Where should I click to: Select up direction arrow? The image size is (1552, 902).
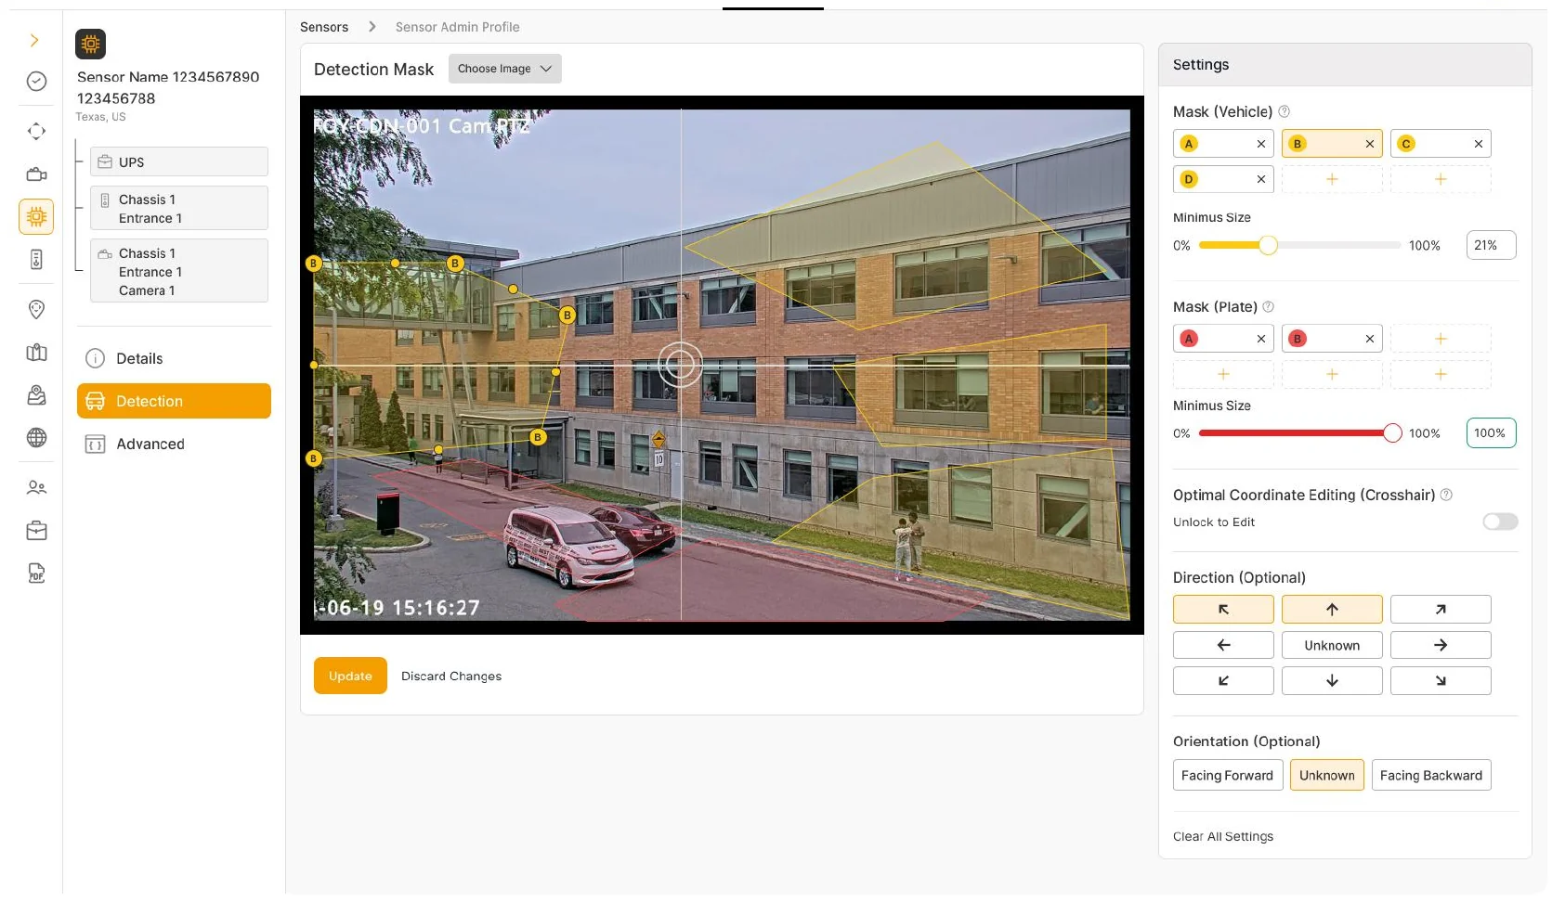click(x=1332, y=610)
